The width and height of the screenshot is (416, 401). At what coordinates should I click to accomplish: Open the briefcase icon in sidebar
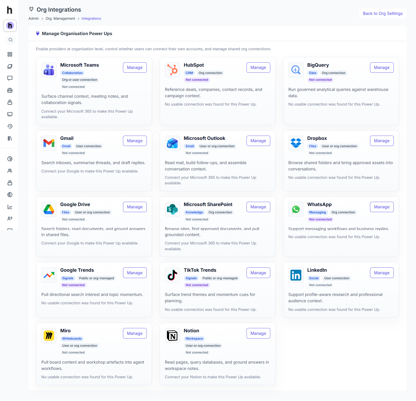pyautogui.click(x=10, y=90)
